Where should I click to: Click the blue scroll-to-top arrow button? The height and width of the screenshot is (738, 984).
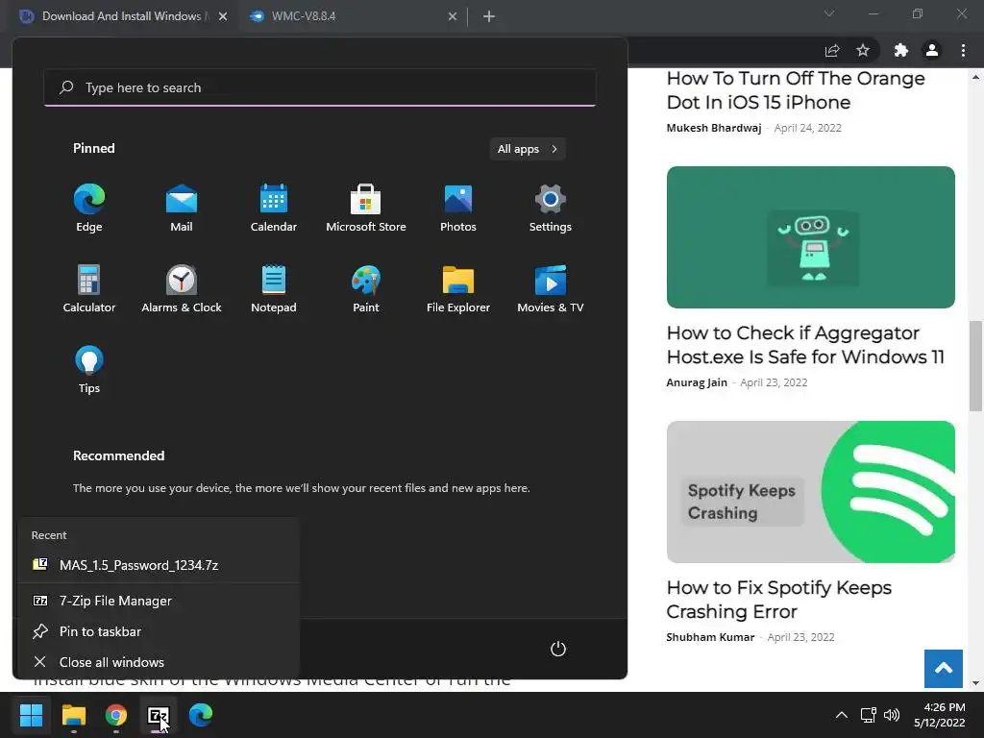944,669
